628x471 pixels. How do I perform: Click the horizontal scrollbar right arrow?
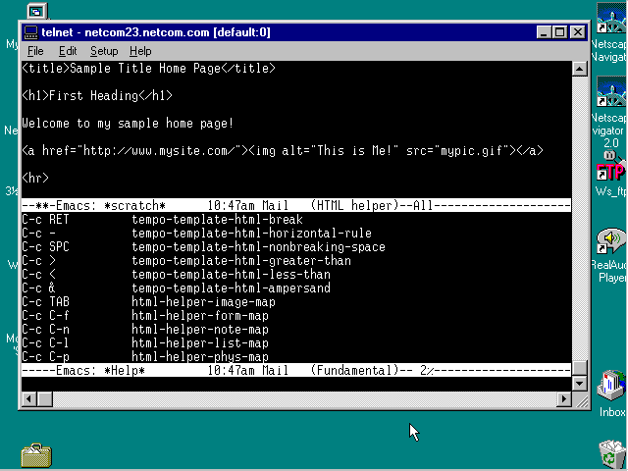pos(563,399)
